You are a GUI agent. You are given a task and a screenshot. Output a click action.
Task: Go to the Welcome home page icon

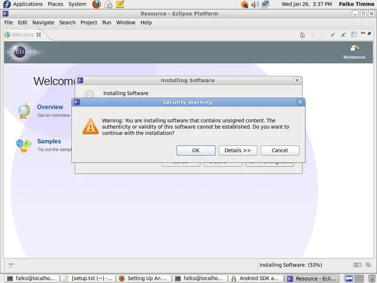[x=303, y=35]
